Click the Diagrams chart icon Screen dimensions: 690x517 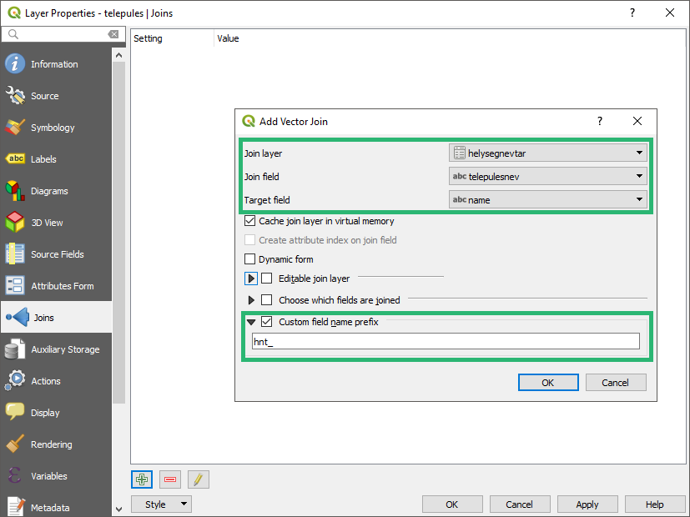[15, 191]
